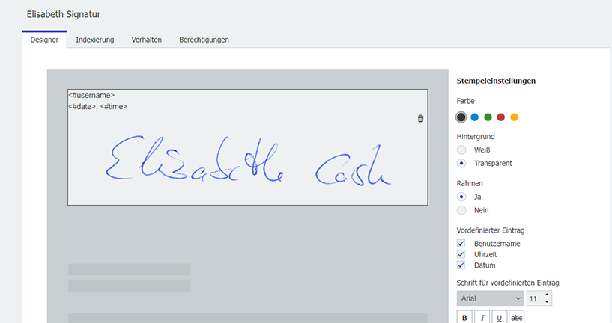Viewport: 612px width, 323px height.
Task: Toggle underline formatting button
Action: tap(499, 317)
